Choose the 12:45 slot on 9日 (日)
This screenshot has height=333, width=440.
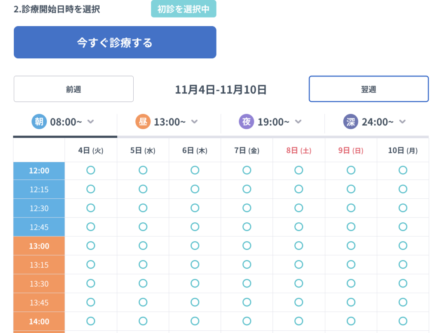click(x=351, y=227)
